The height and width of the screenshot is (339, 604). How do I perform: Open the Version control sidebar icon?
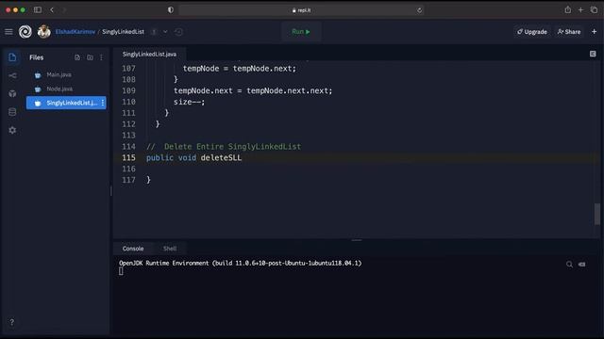click(x=12, y=75)
